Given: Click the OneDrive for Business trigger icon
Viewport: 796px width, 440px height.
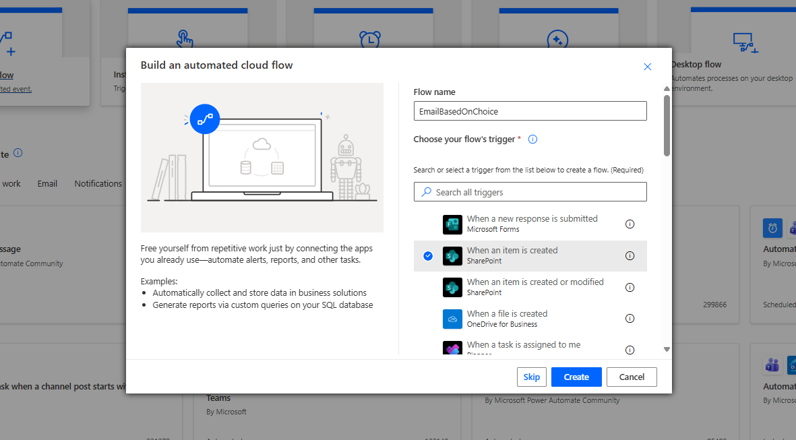Looking at the screenshot, I should (452, 319).
